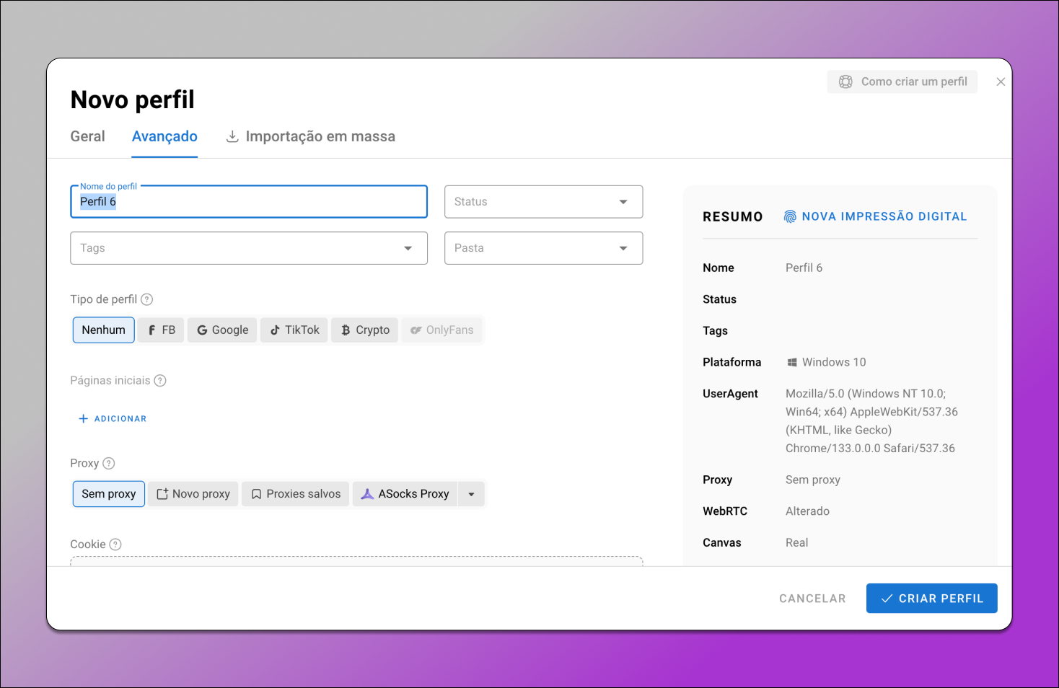Open the Como criar um perfil help
This screenshot has height=688, width=1059.
902,81
